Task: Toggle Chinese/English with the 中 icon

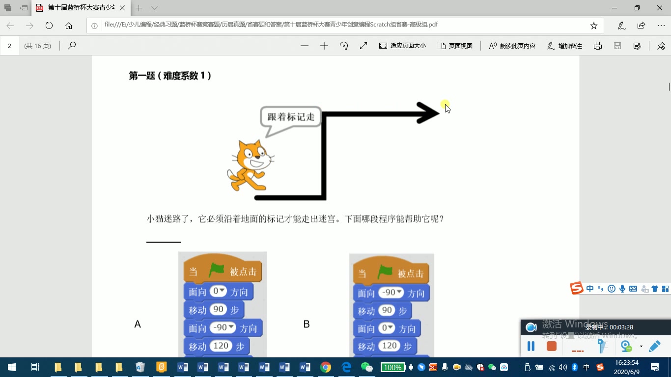Action: [590, 288]
